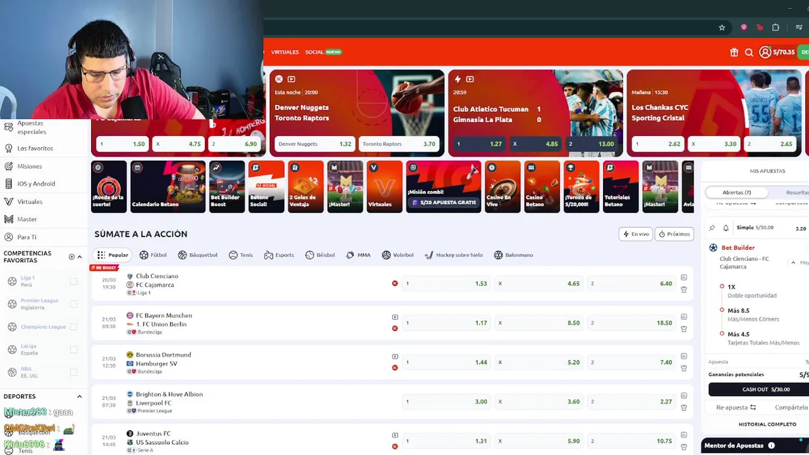Viewport: 809px width, 455px height.
Task: Open Bet Builder Boost promo tile
Action: (227, 186)
